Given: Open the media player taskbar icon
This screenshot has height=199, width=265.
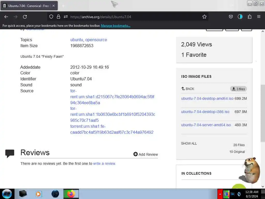Looking at the screenshot, I should 38,194.
